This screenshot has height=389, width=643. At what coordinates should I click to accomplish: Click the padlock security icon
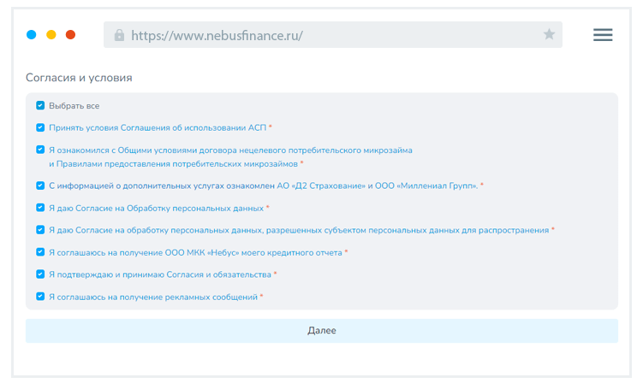pyautogui.click(x=119, y=36)
